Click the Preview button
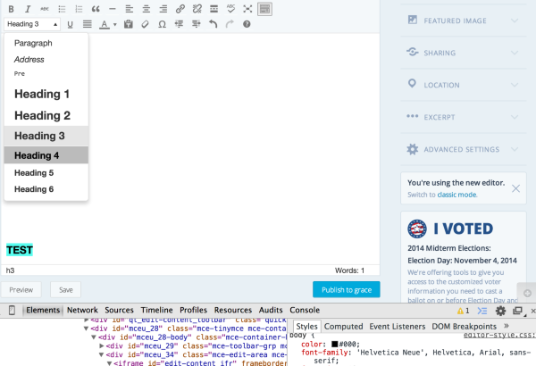536x366 pixels. (21, 290)
